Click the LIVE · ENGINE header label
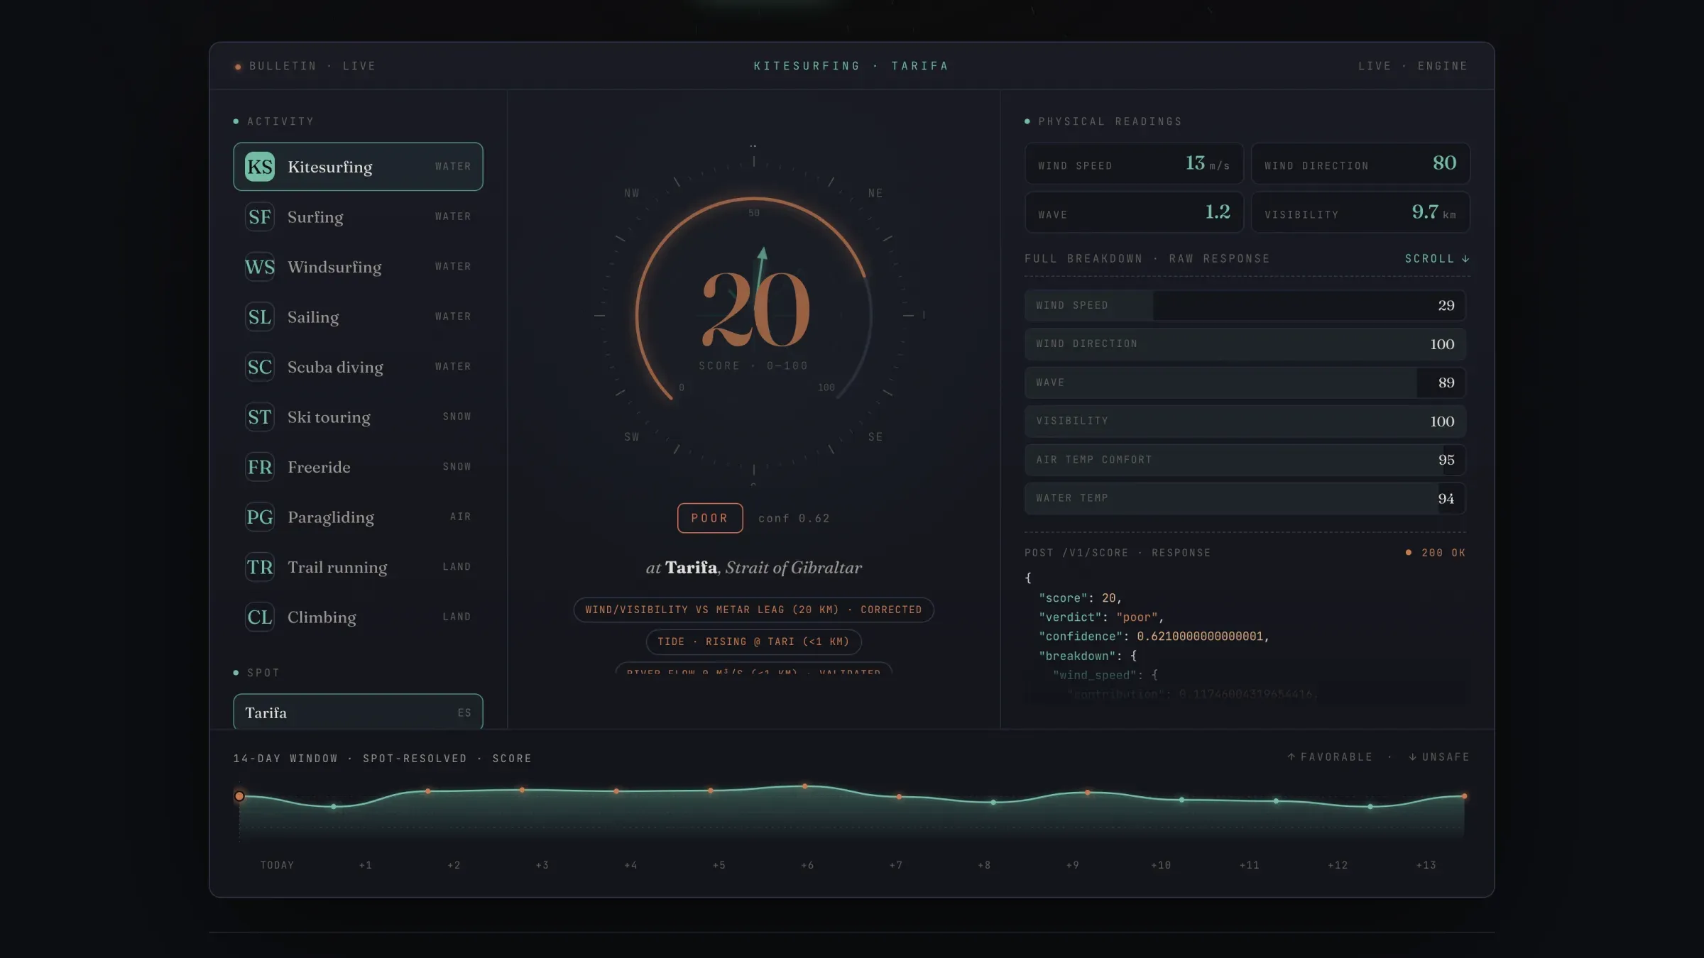The image size is (1704, 958). point(1413,66)
